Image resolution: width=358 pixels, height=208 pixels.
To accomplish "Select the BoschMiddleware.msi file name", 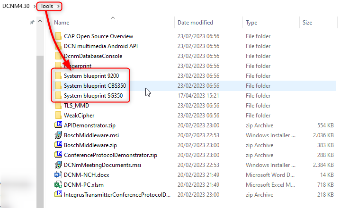I will (91, 135).
